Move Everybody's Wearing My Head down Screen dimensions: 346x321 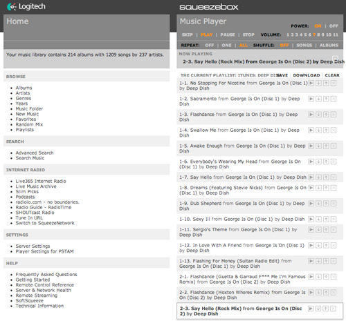pos(318,162)
